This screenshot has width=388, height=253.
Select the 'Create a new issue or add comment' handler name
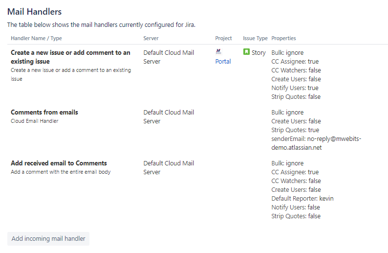tap(70, 57)
